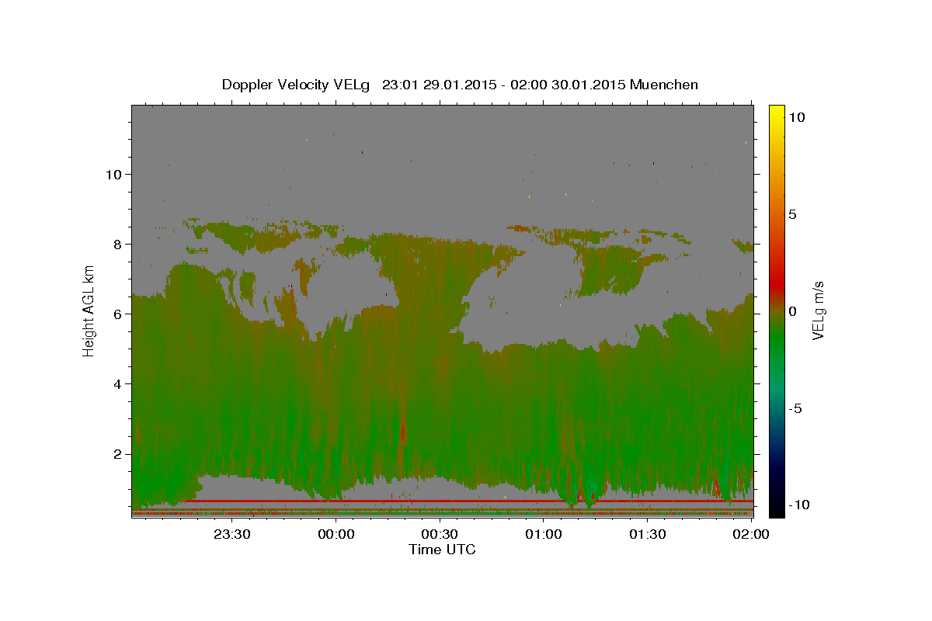Viewport: 932px width, 621px height.
Task: Click the colorbar label 0
Action: point(792,311)
